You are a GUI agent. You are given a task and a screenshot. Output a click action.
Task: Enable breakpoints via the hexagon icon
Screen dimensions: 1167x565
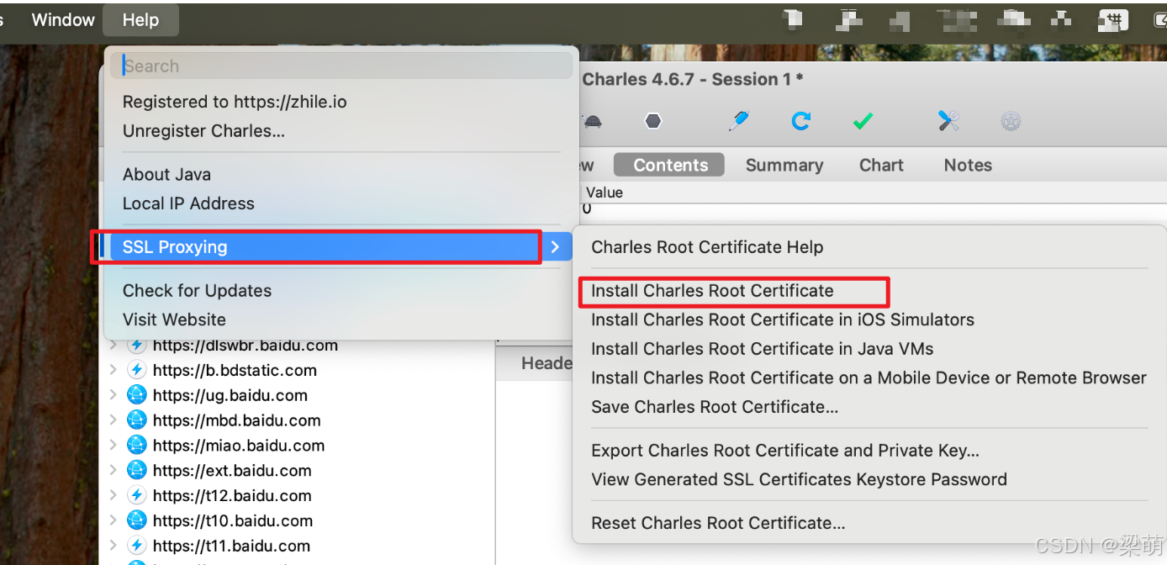click(653, 121)
